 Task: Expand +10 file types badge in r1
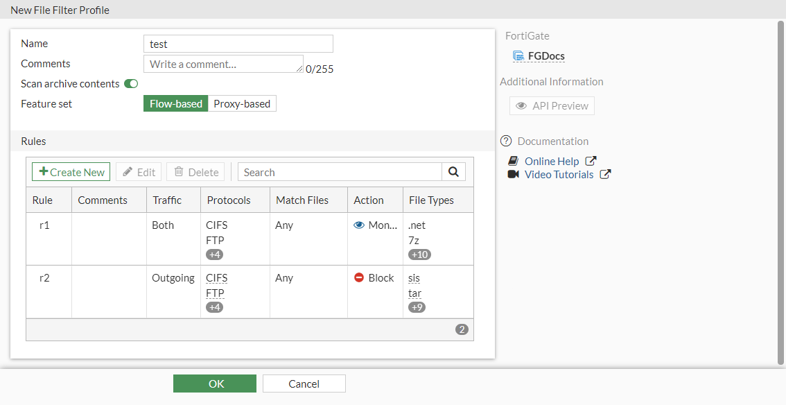419,255
